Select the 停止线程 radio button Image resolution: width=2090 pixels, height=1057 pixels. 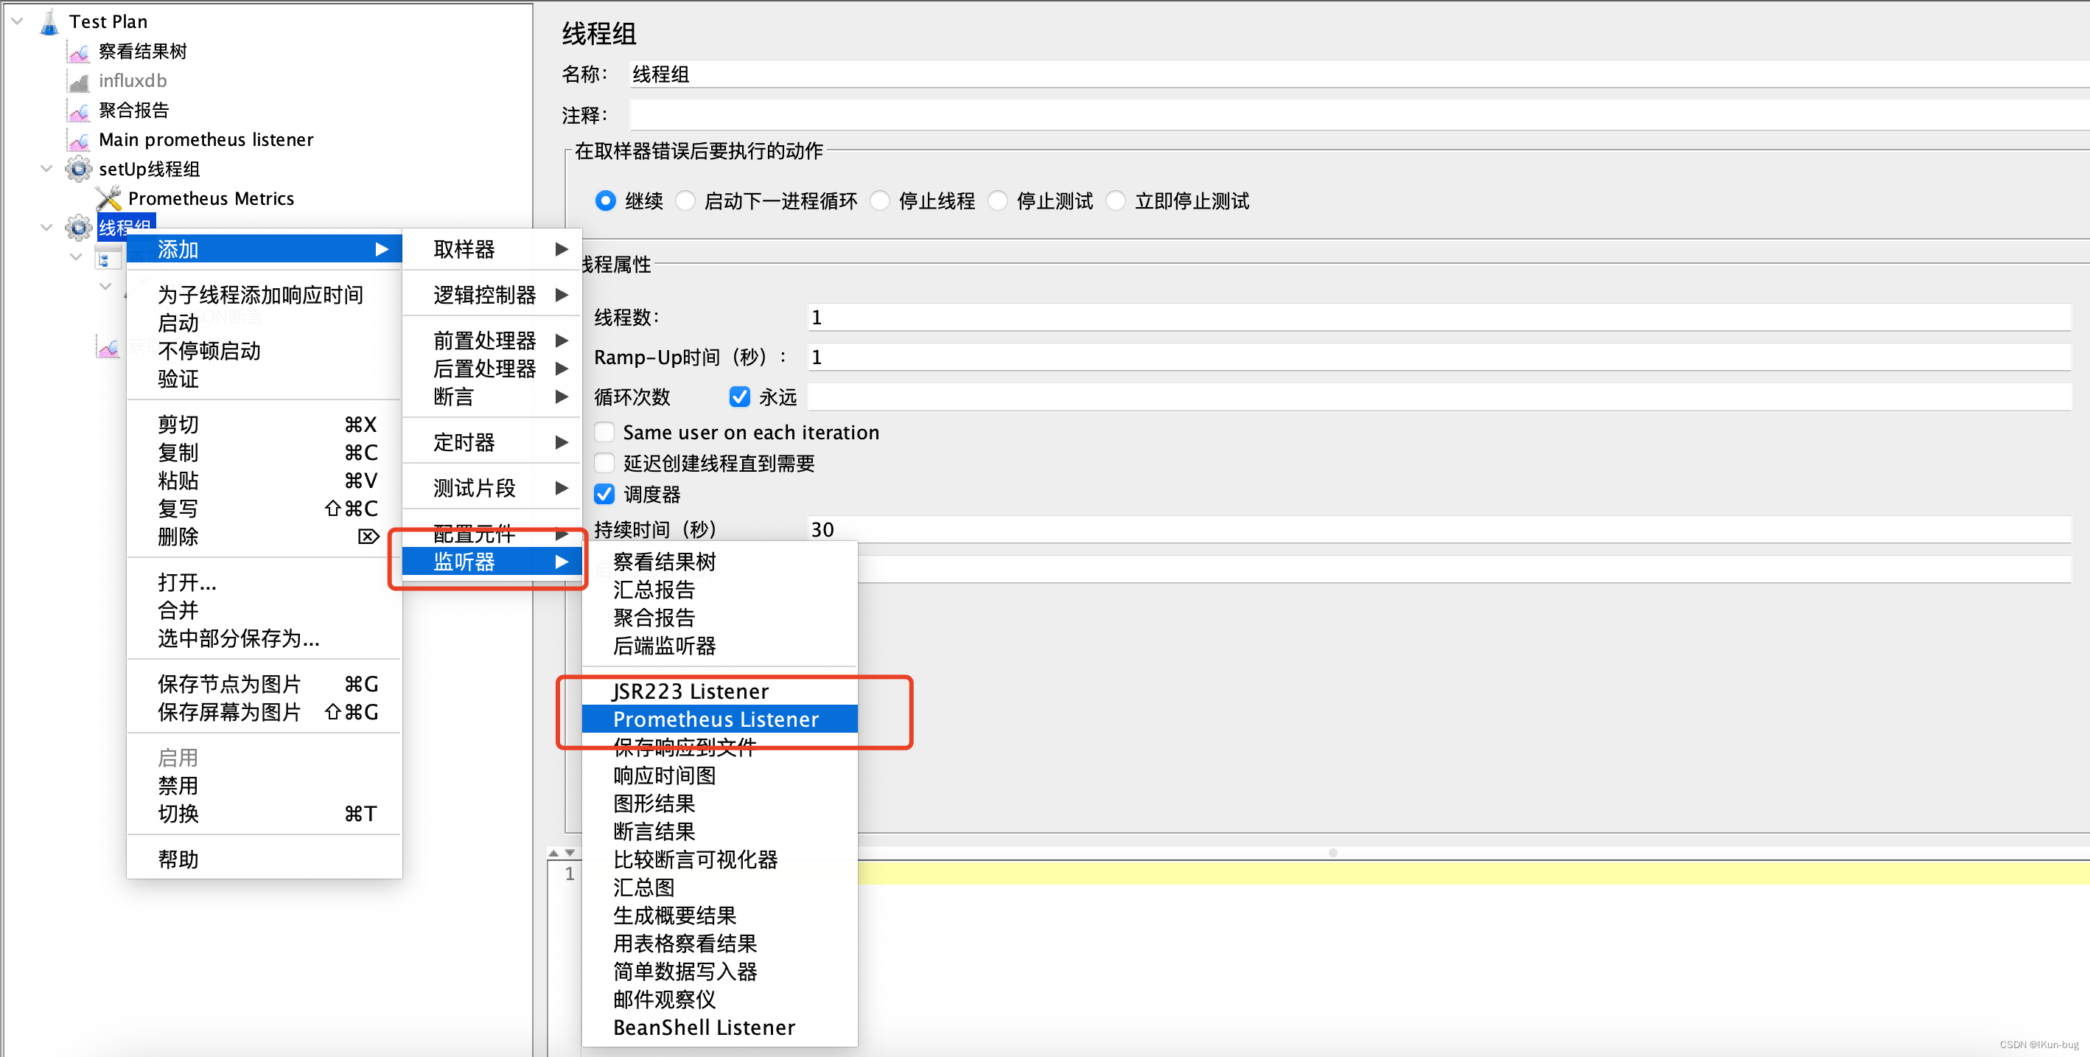(879, 200)
